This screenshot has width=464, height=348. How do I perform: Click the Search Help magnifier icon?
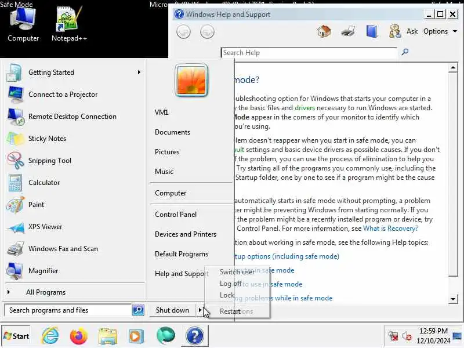pyautogui.click(x=405, y=52)
